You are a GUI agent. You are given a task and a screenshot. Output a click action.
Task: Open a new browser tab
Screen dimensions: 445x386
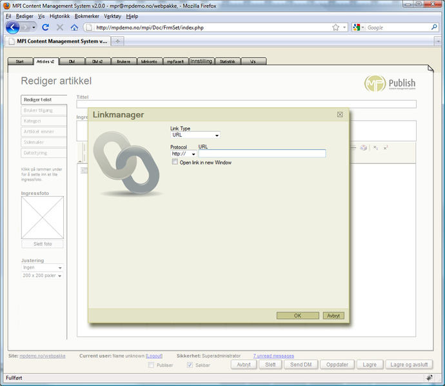tap(117, 41)
